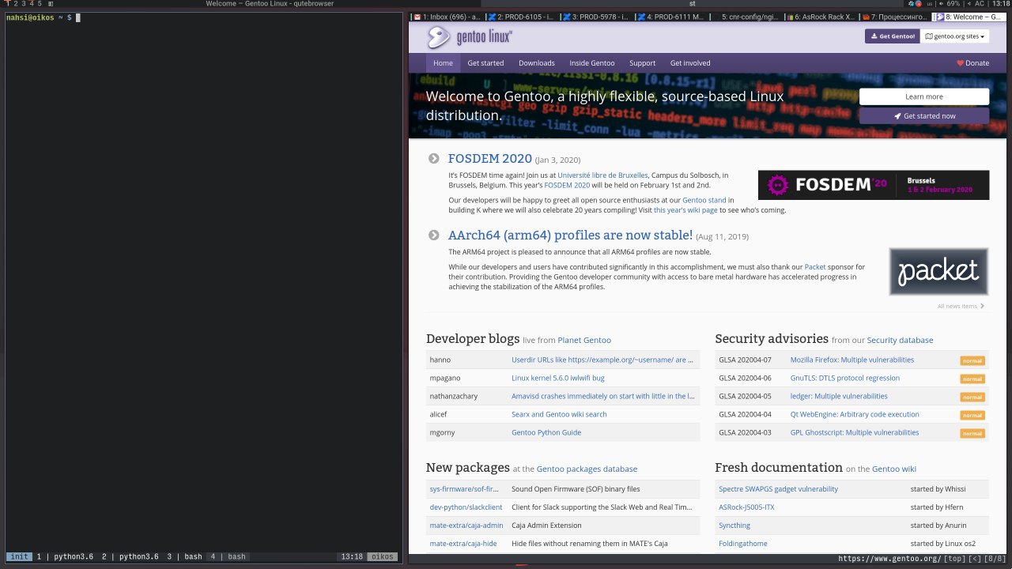
Task: Open the Inside Gentoo menu item
Action: click(x=591, y=63)
